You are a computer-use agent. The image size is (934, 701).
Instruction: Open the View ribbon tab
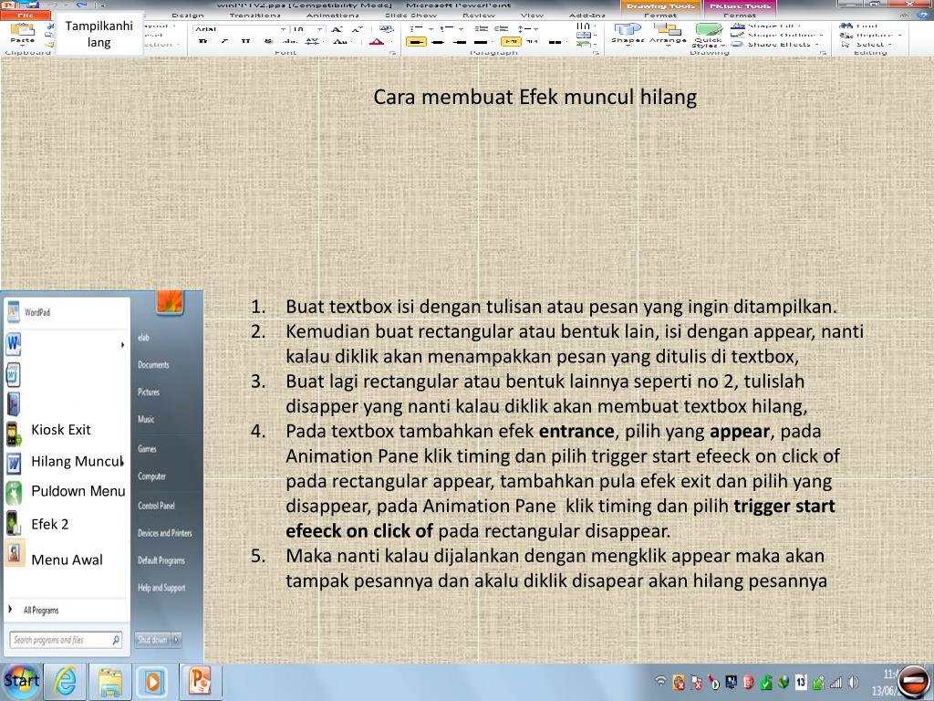click(x=532, y=15)
